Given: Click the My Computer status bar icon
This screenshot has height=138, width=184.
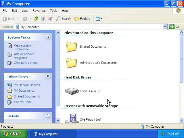Looking at the screenshot, I should tap(143, 126).
